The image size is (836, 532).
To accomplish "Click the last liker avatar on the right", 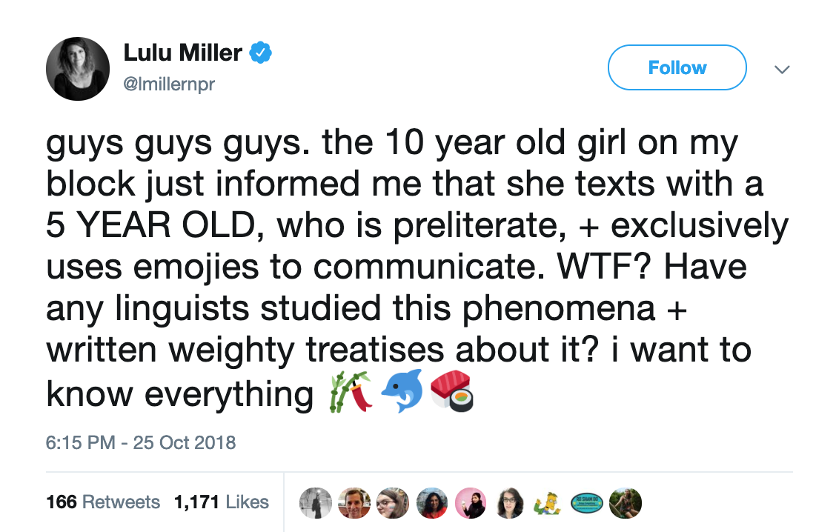I will click(625, 502).
